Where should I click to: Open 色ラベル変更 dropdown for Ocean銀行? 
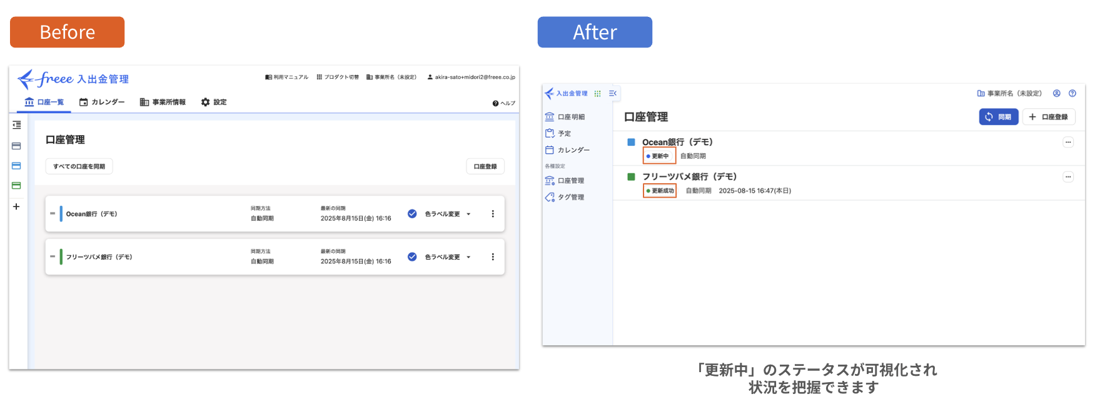[x=448, y=214]
